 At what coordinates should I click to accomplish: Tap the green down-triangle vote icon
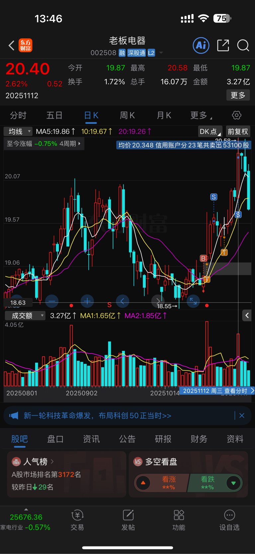233,483
